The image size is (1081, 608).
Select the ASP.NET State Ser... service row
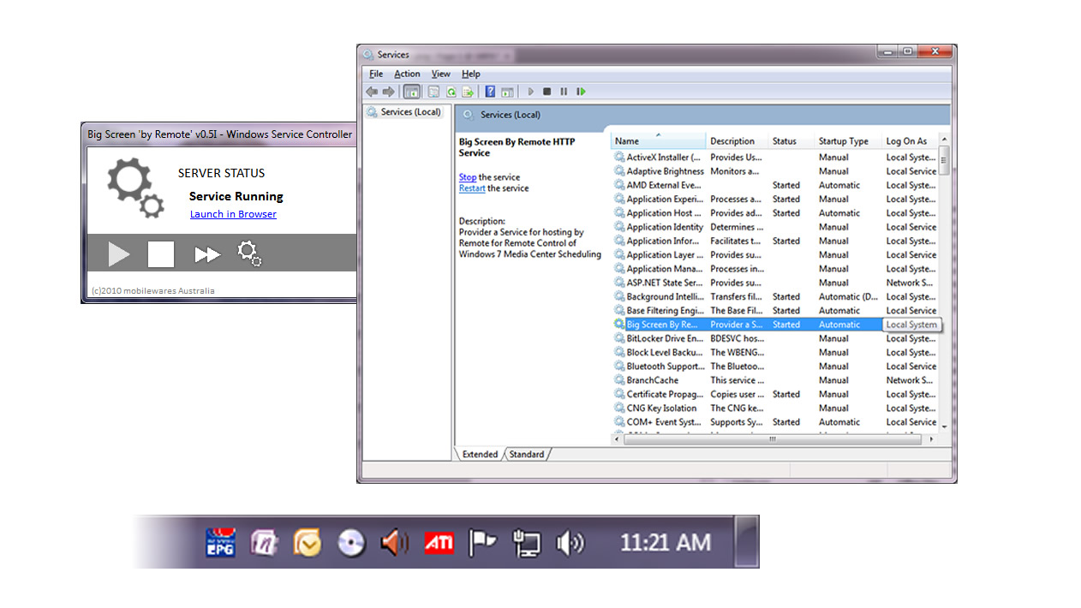point(775,283)
